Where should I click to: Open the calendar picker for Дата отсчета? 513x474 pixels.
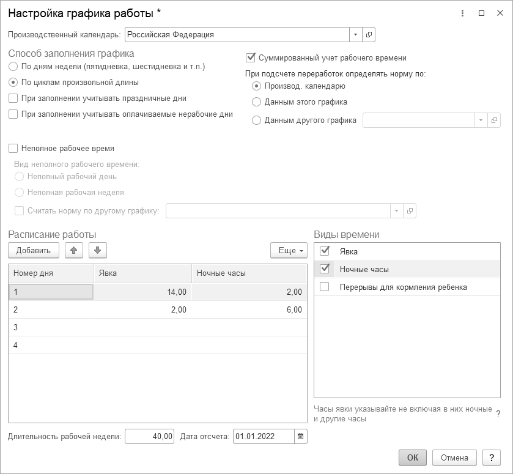pyautogui.click(x=300, y=437)
